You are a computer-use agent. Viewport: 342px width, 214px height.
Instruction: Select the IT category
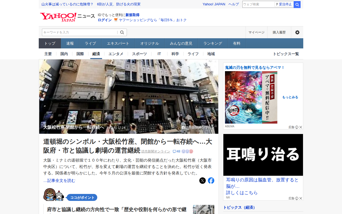click(159, 54)
